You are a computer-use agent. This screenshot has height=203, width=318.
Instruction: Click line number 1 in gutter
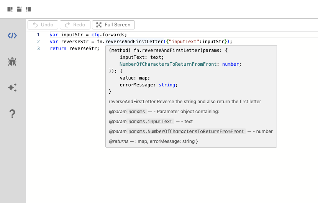point(38,35)
